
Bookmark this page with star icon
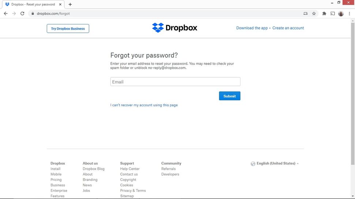click(314, 14)
